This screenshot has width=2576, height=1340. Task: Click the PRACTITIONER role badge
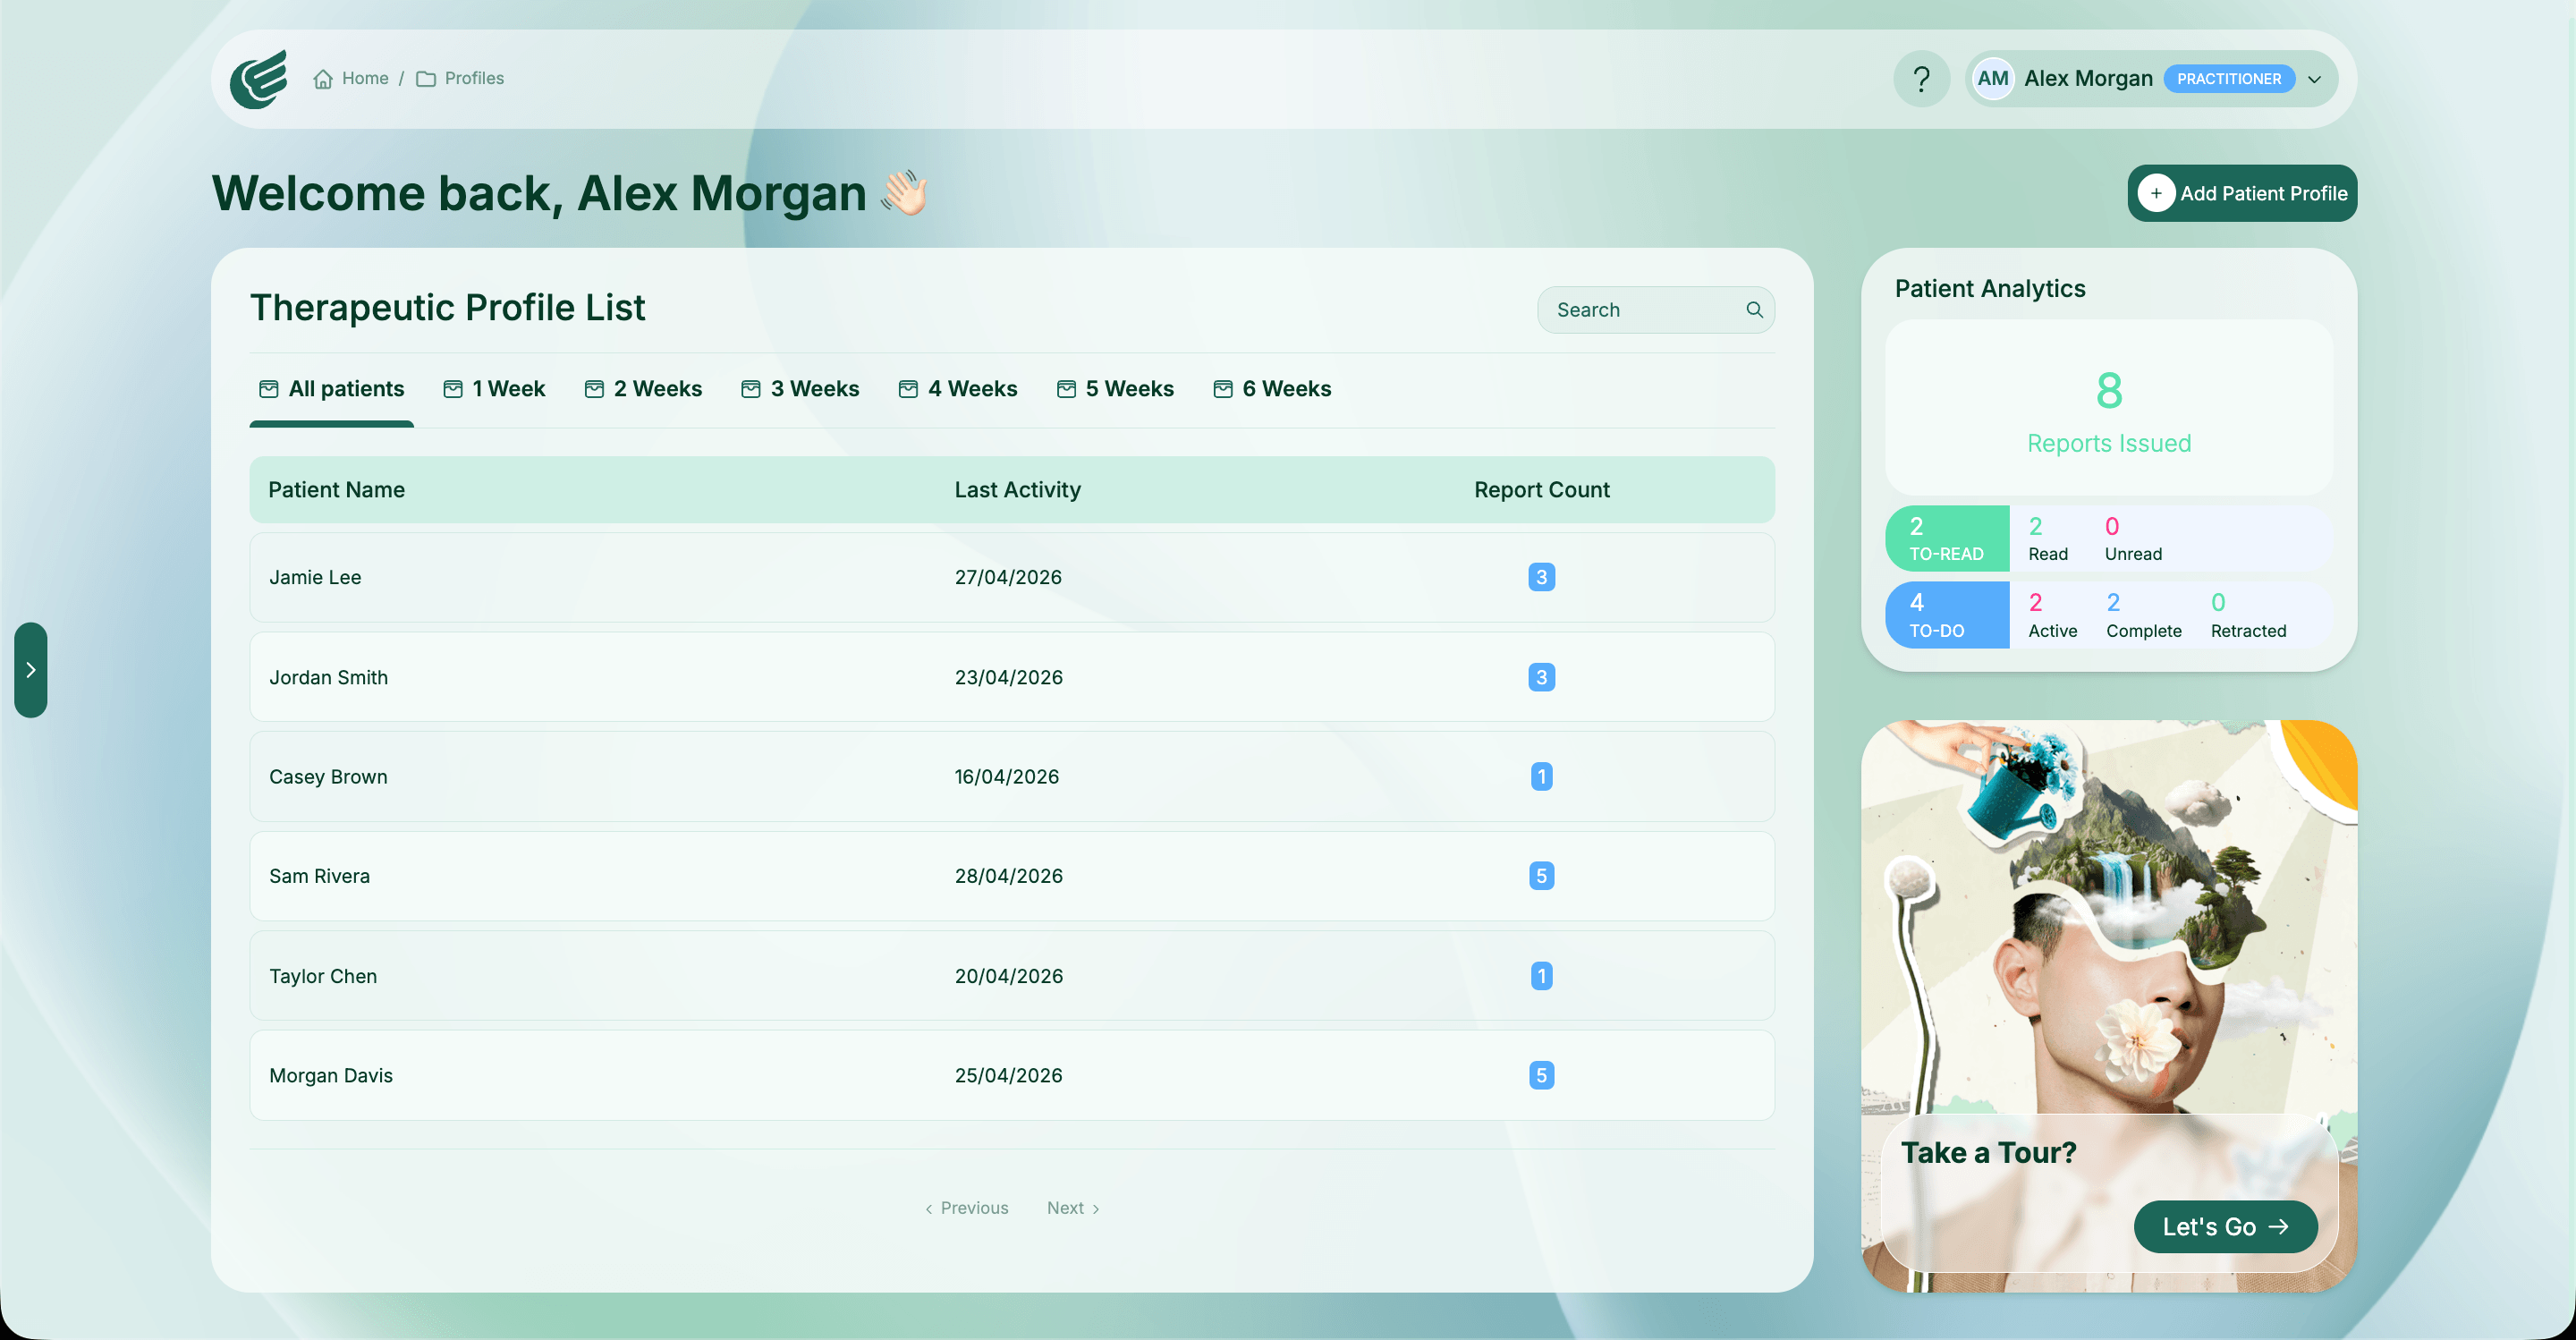[x=2229, y=79]
